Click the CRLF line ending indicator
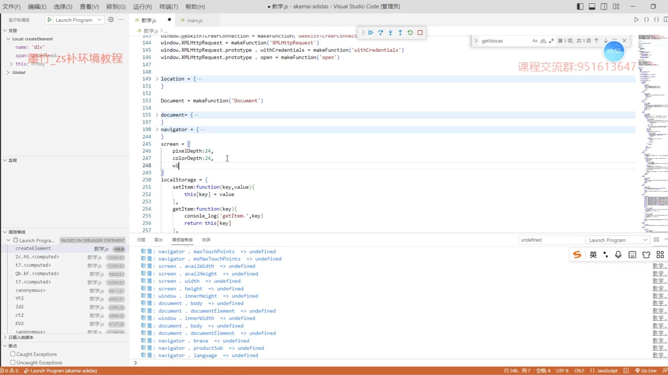The width and height of the screenshot is (668, 375). coord(579,371)
